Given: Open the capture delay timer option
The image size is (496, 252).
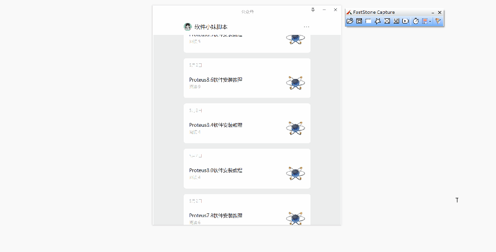Looking at the screenshot, I should pos(416,21).
